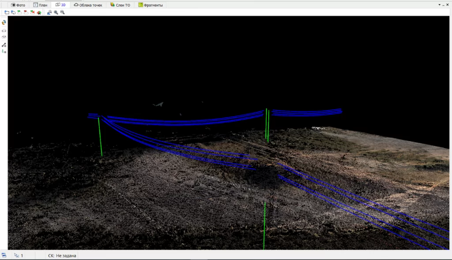Open the Облака точек tab
The width and height of the screenshot is (452, 260).
tap(88, 5)
